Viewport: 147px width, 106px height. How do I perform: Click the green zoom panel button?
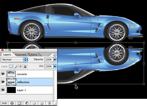[x=10, y=50]
